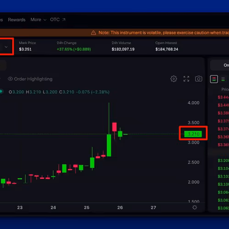
Task: Click the OTC external arrow icon
Action: [64, 20]
